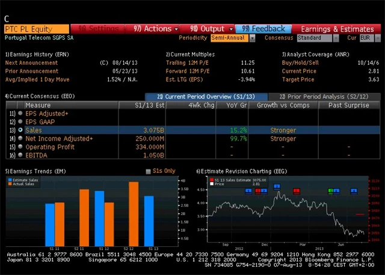This screenshot has height=275, width=385.
Task: Click the white Price legend icon
Action: pyautogui.click(x=211, y=184)
